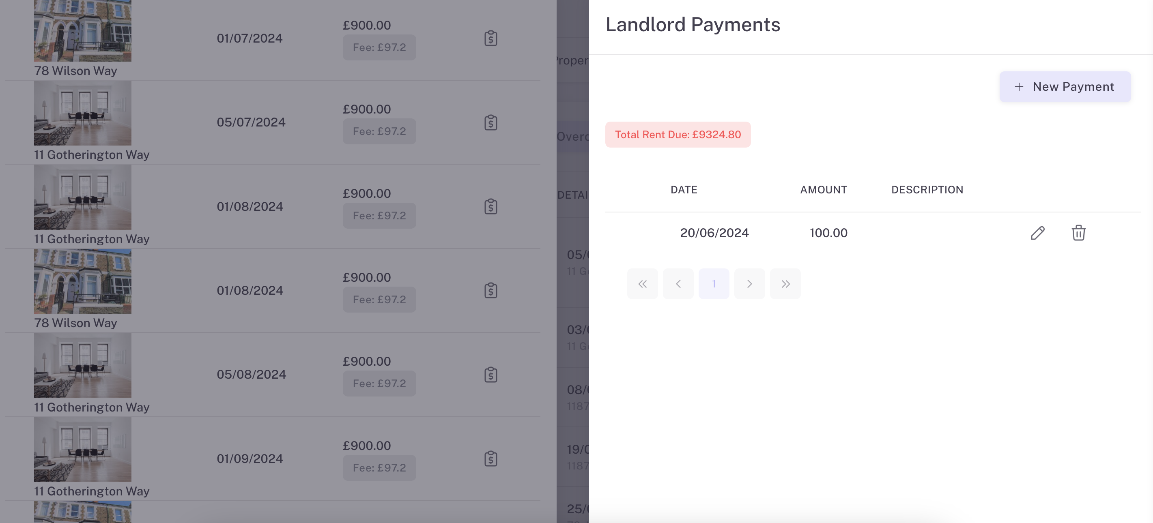The width and height of the screenshot is (1153, 523).
Task: Select page 1 in pagination
Action: [x=714, y=284]
